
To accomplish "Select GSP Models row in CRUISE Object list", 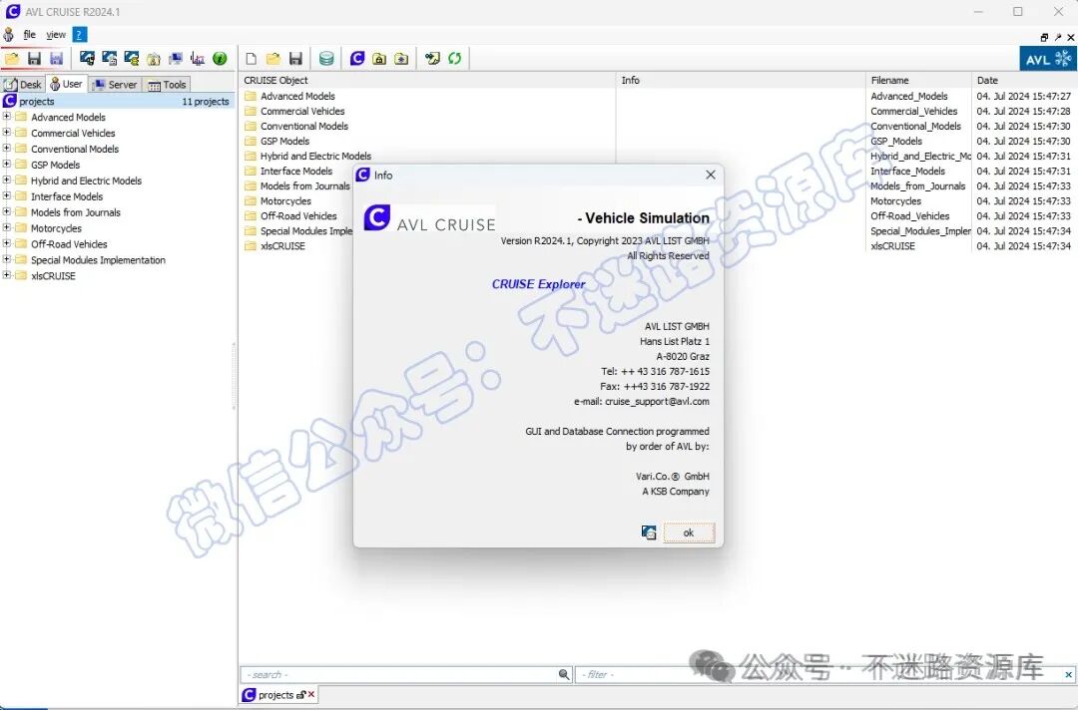I will coord(284,141).
